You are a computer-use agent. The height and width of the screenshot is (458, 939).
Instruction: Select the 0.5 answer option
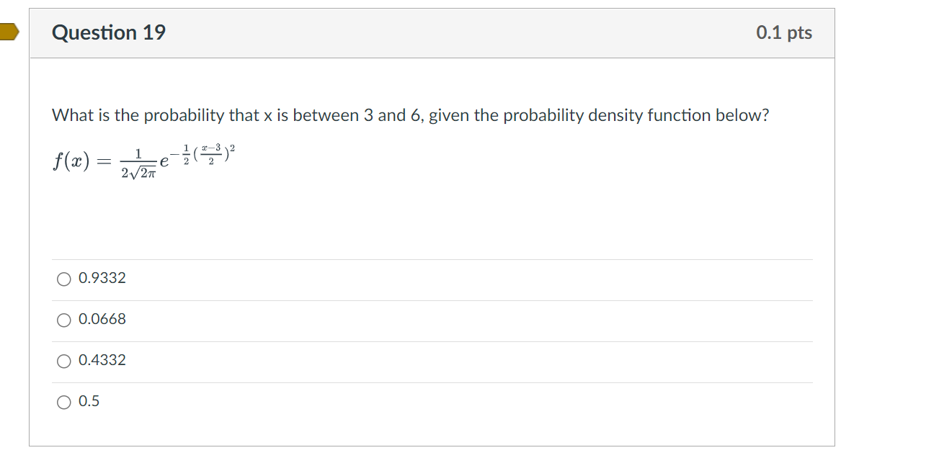63,402
